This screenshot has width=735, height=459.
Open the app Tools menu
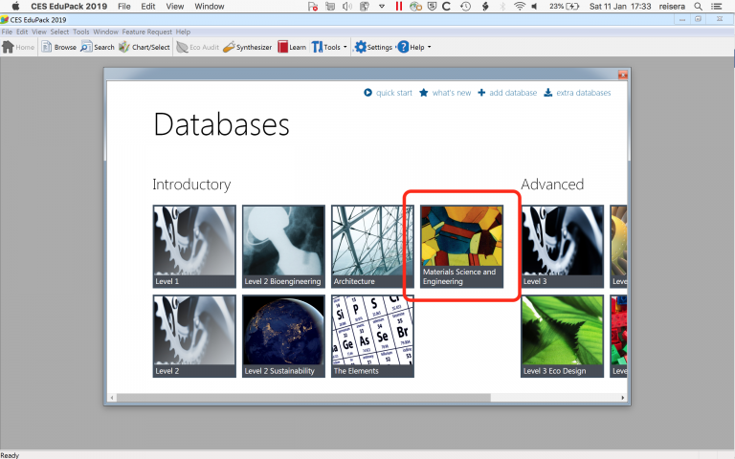pyautogui.click(x=81, y=32)
